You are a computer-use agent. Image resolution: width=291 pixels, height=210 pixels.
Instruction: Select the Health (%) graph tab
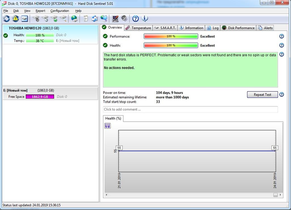click(x=113, y=118)
